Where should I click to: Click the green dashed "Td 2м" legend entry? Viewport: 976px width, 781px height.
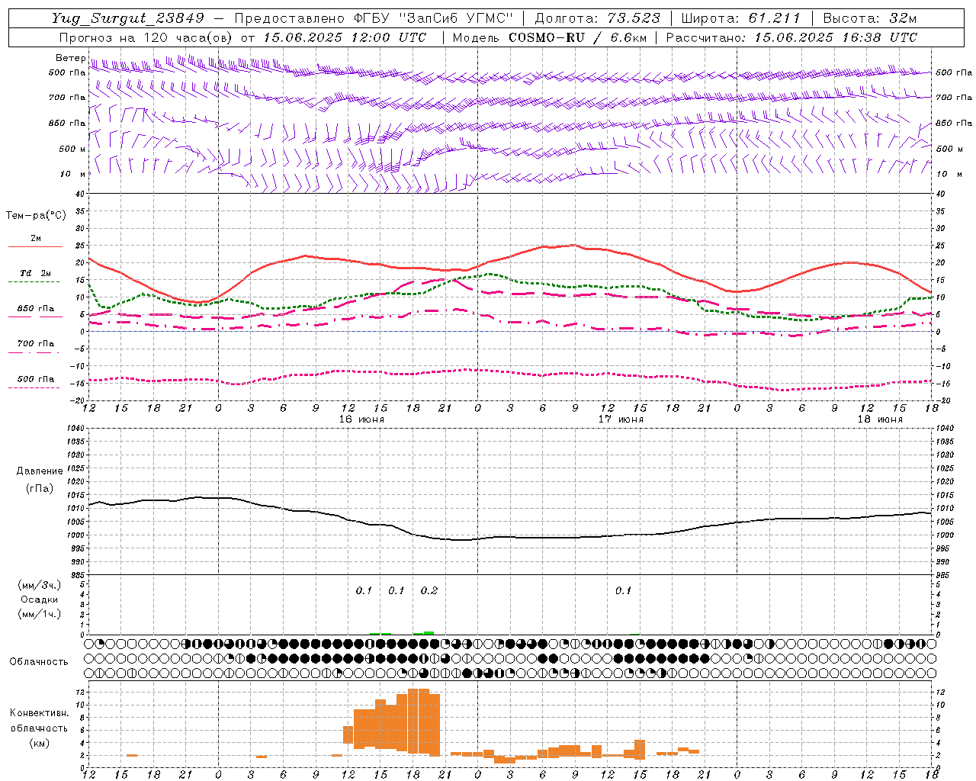pyautogui.click(x=36, y=277)
